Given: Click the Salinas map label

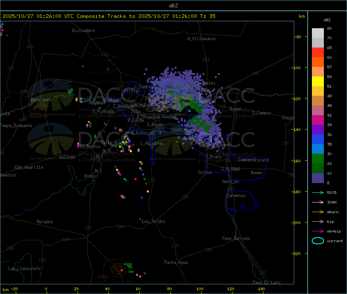Looking at the screenshot, I should click(x=67, y=157).
